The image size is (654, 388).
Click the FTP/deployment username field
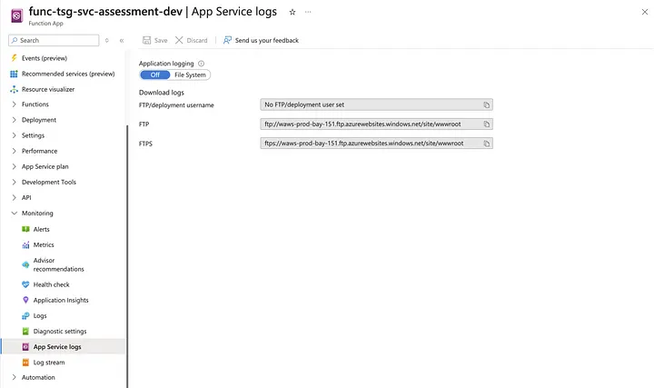[x=376, y=104]
